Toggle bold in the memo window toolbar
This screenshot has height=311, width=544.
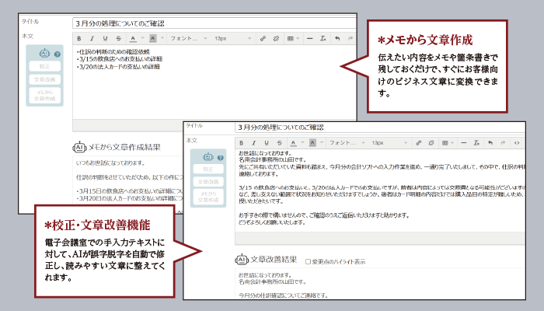click(x=79, y=39)
